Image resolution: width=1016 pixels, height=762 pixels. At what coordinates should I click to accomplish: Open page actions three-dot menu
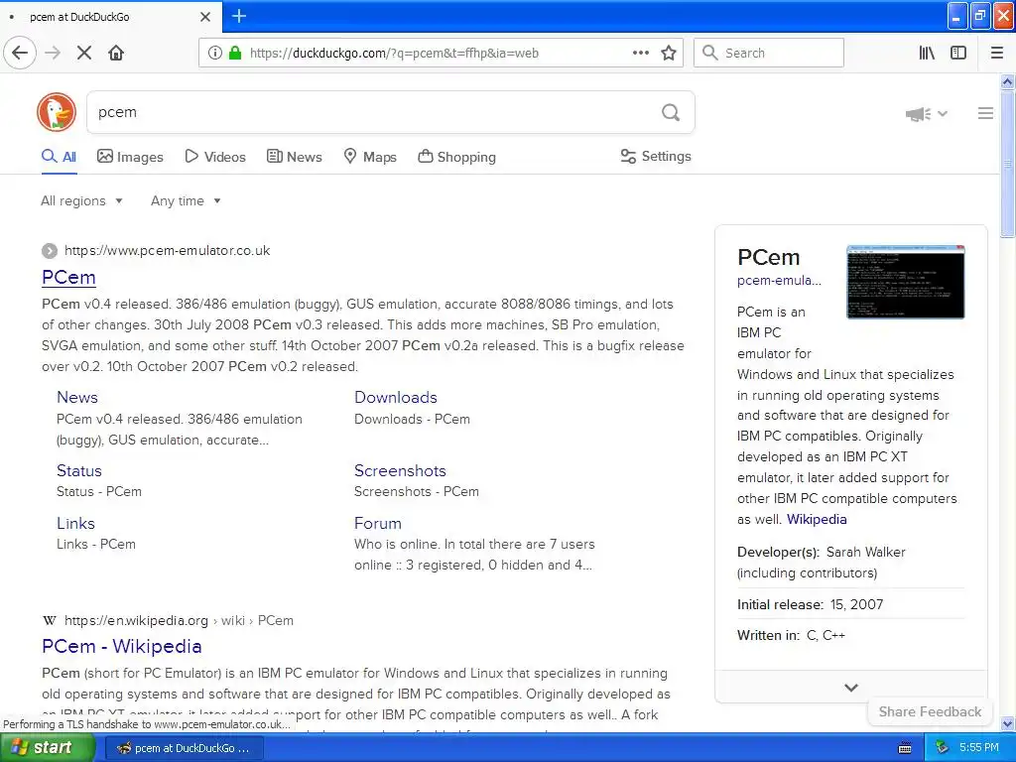coord(641,53)
